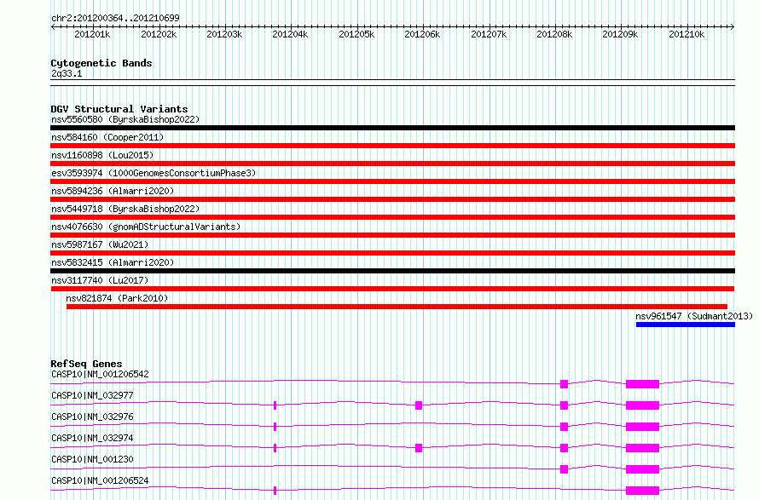Select the red bar for nsv584160 (Cooper2011)
This screenshot has width=759, height=500.
click(392, 146)
